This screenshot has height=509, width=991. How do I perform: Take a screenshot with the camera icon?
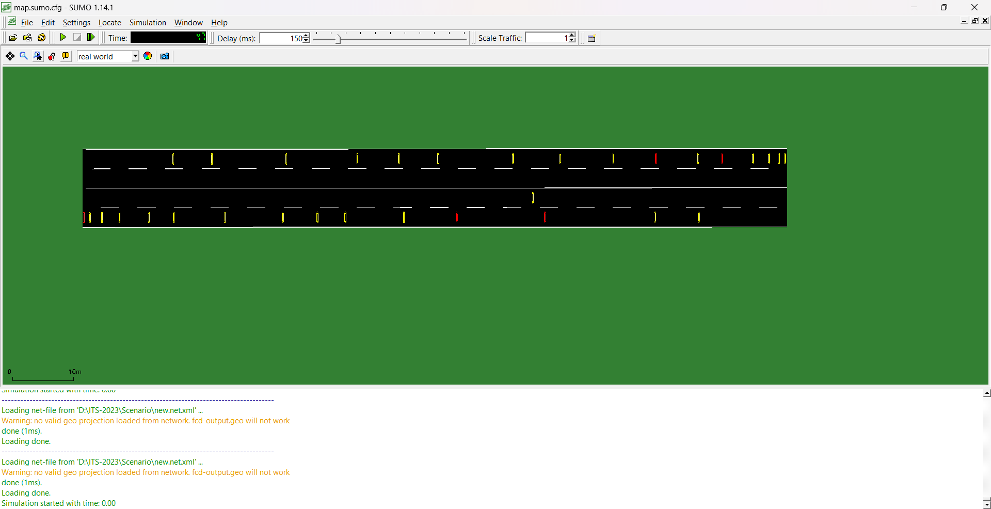point(165,56)
